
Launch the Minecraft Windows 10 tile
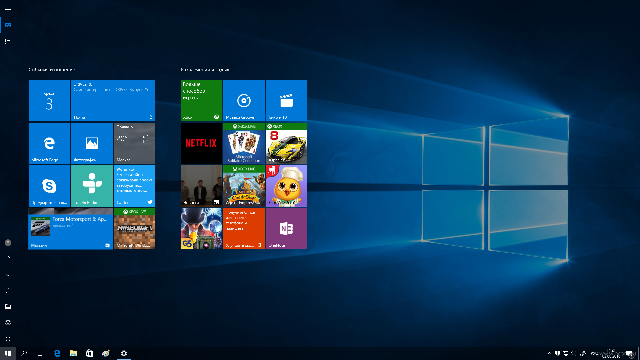(x=135, y=229)
